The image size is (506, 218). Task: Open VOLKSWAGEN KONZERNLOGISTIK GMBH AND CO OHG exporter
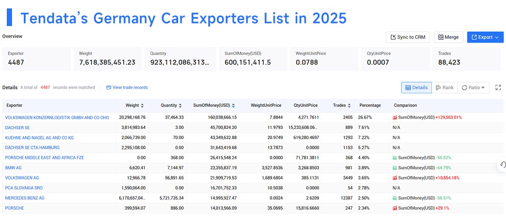click(57, 118)
